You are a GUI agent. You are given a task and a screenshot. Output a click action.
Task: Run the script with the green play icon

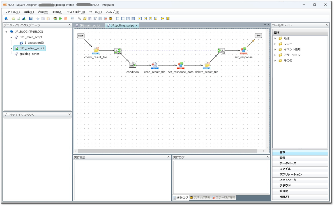click(60, 19)
